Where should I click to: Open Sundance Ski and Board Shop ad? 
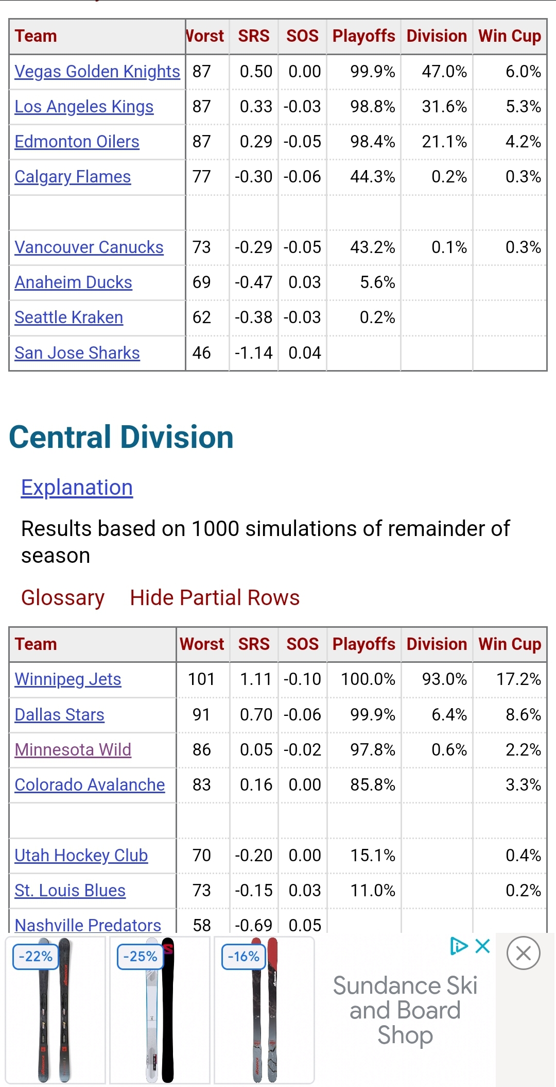tap(405, 1010)
